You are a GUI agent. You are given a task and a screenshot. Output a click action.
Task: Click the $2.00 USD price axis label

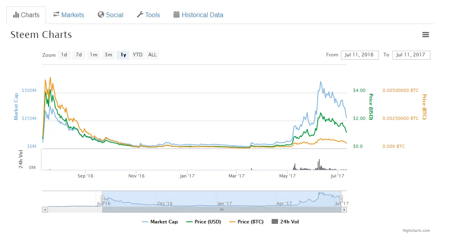[x=359, y=118]
